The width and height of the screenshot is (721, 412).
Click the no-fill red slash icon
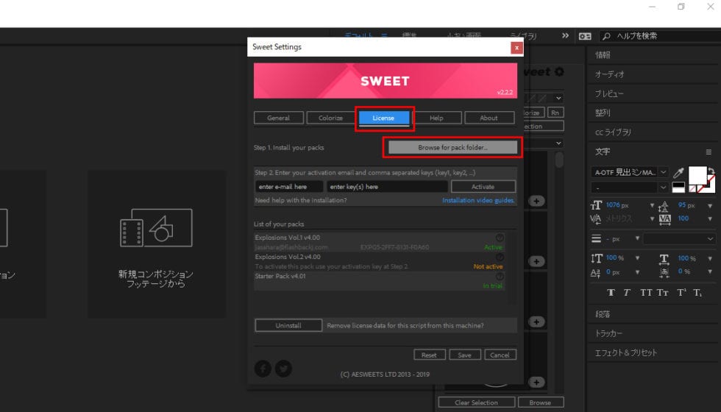point(692,189)
